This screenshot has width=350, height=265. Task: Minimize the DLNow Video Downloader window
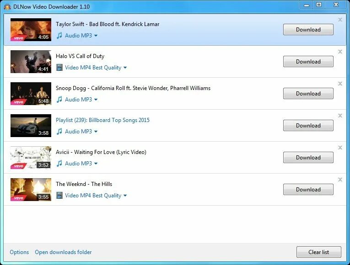pyautogui.click(x=307, y=5)
